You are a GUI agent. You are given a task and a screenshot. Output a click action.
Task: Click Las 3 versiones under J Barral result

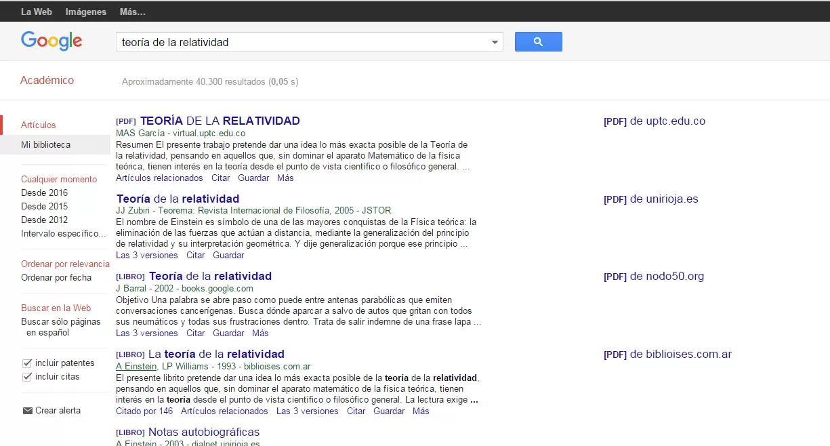coord(147,333)
